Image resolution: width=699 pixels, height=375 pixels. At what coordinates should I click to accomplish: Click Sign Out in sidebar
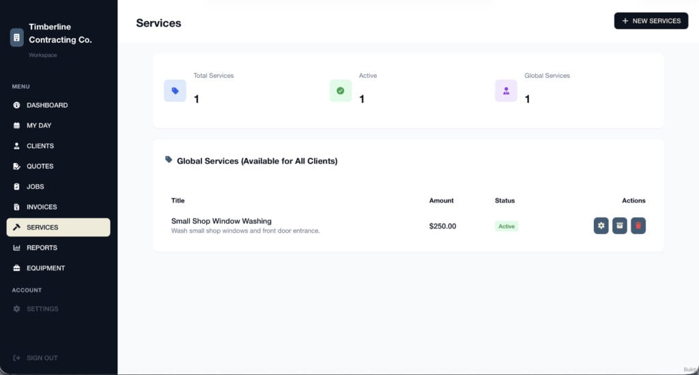[x=35, y=358]
